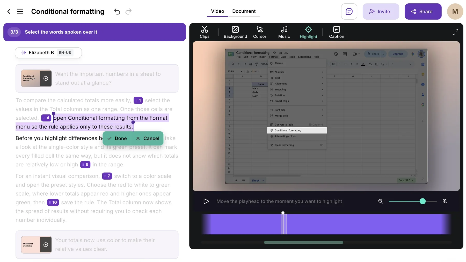The height and width of the screenshot is (262, 466).
Task: Click the Conditional formatting project title
Action: [68, 11]
